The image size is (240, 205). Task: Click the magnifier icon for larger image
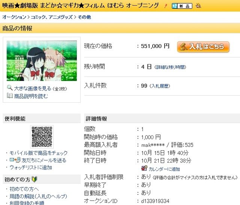10,88
